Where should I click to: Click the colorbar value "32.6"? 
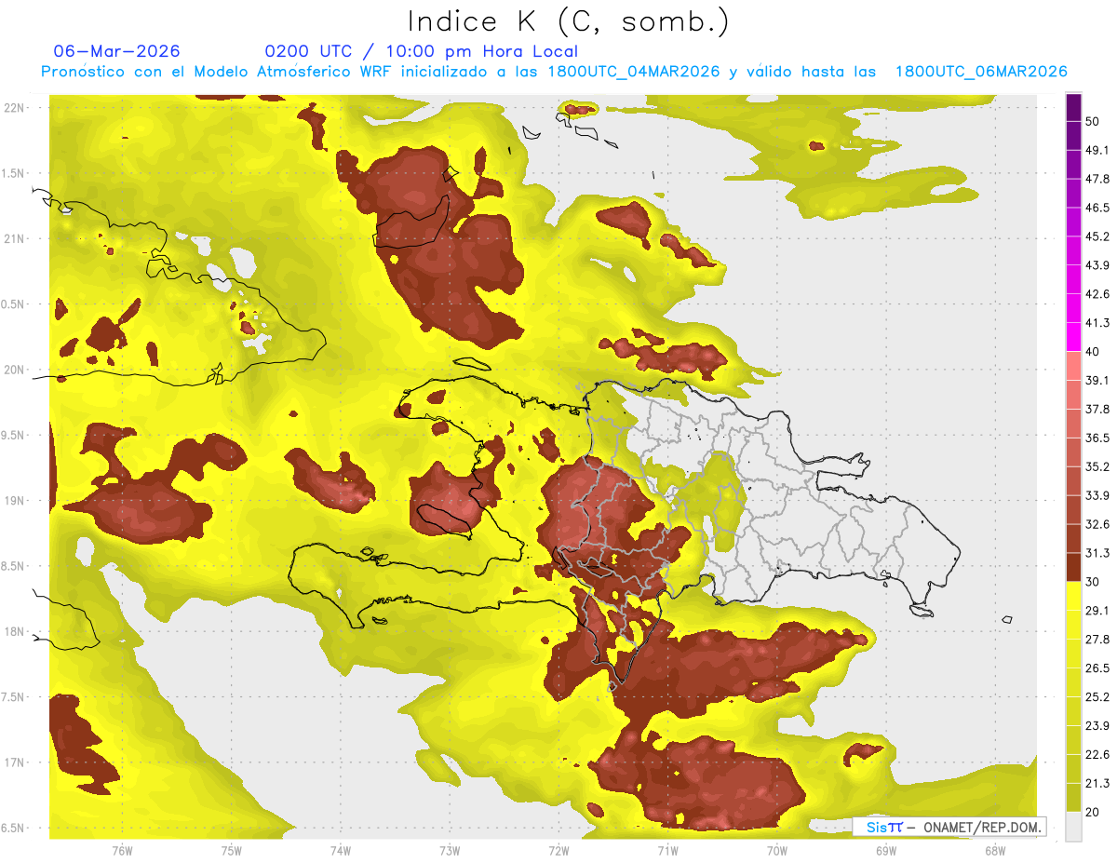point(1097,524)
